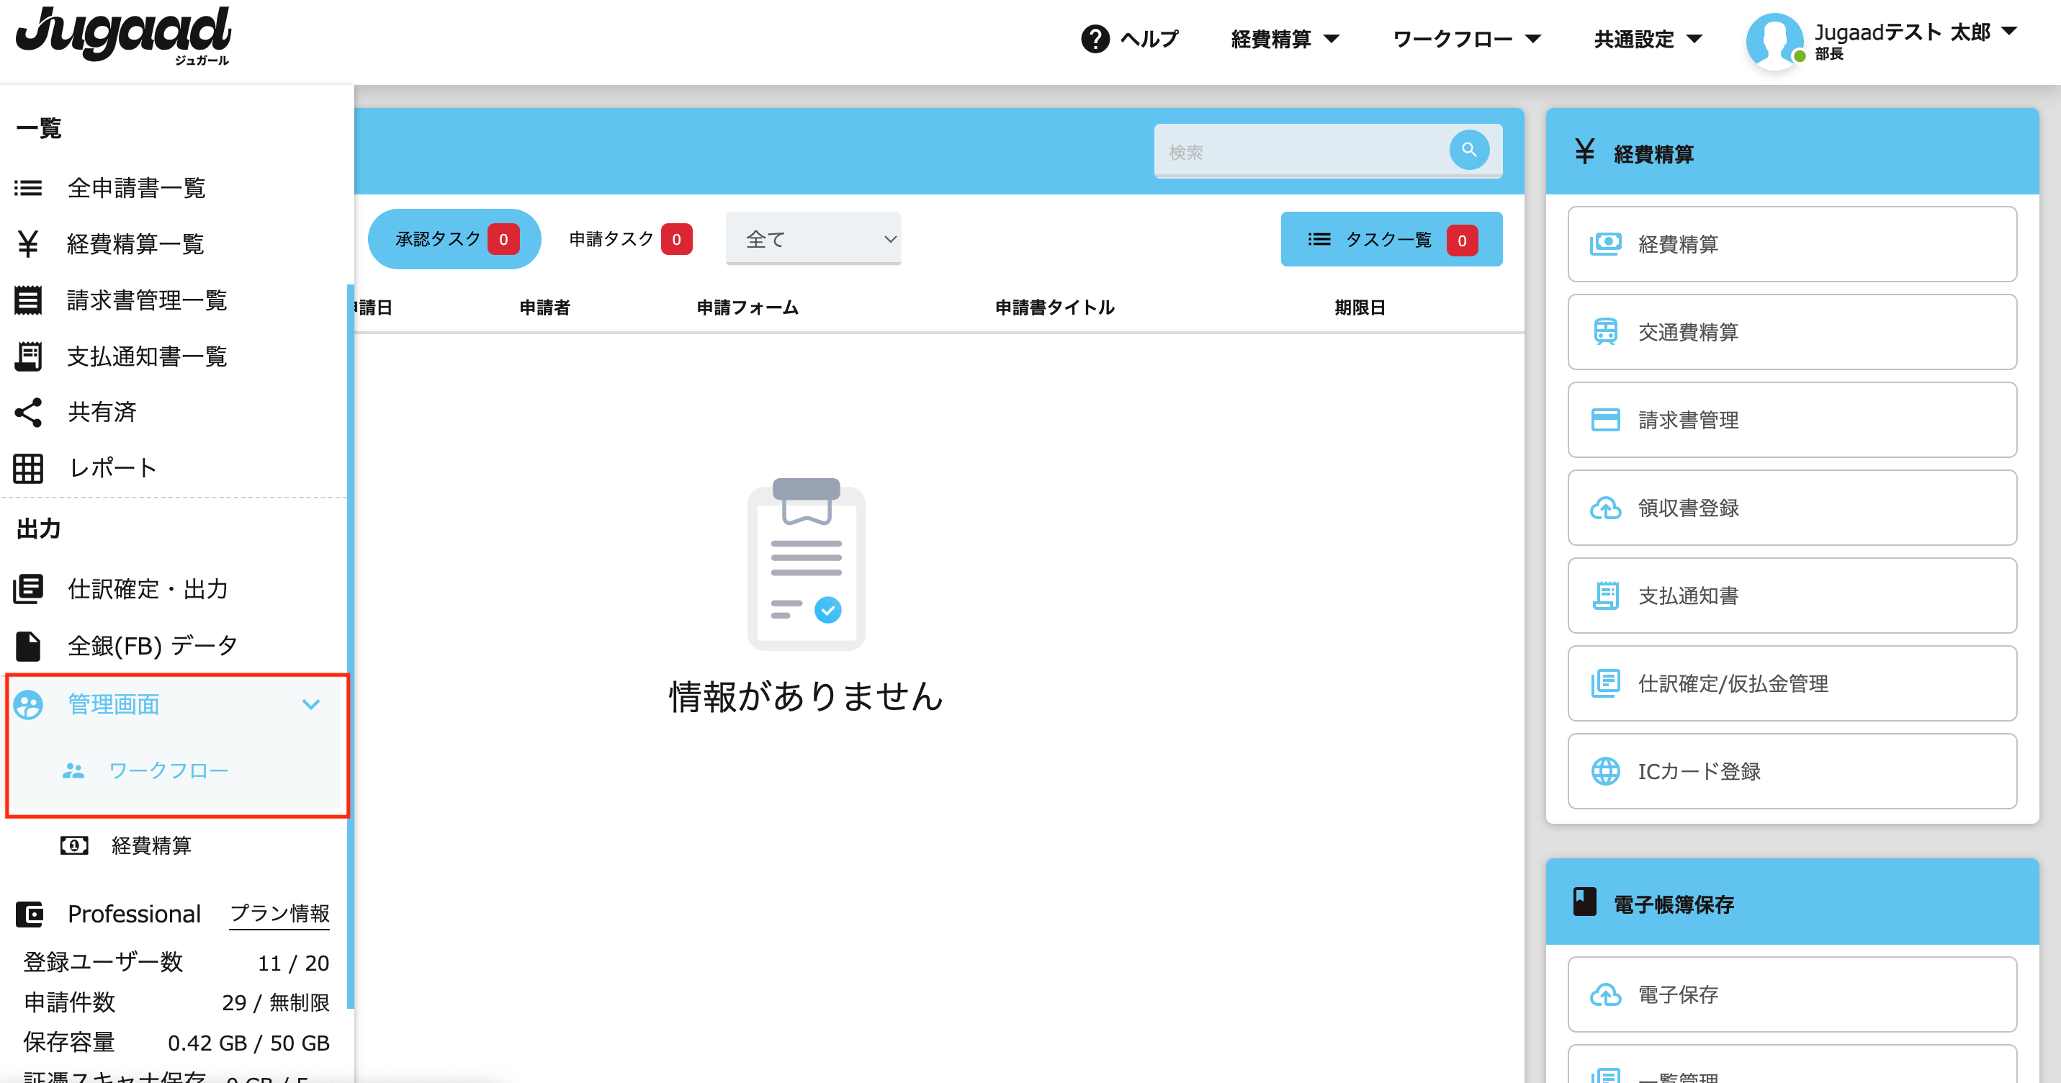
Task: Open the 全て filter dropdown
Action: click(x=813, y=238)
